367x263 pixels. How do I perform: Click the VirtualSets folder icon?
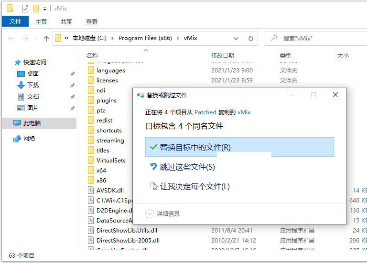tap(91, 160)
